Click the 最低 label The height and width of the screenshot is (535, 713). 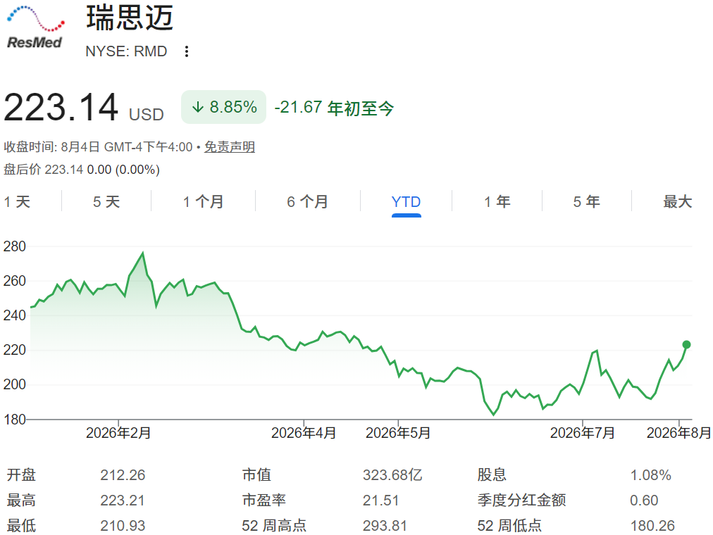[21, 526]
